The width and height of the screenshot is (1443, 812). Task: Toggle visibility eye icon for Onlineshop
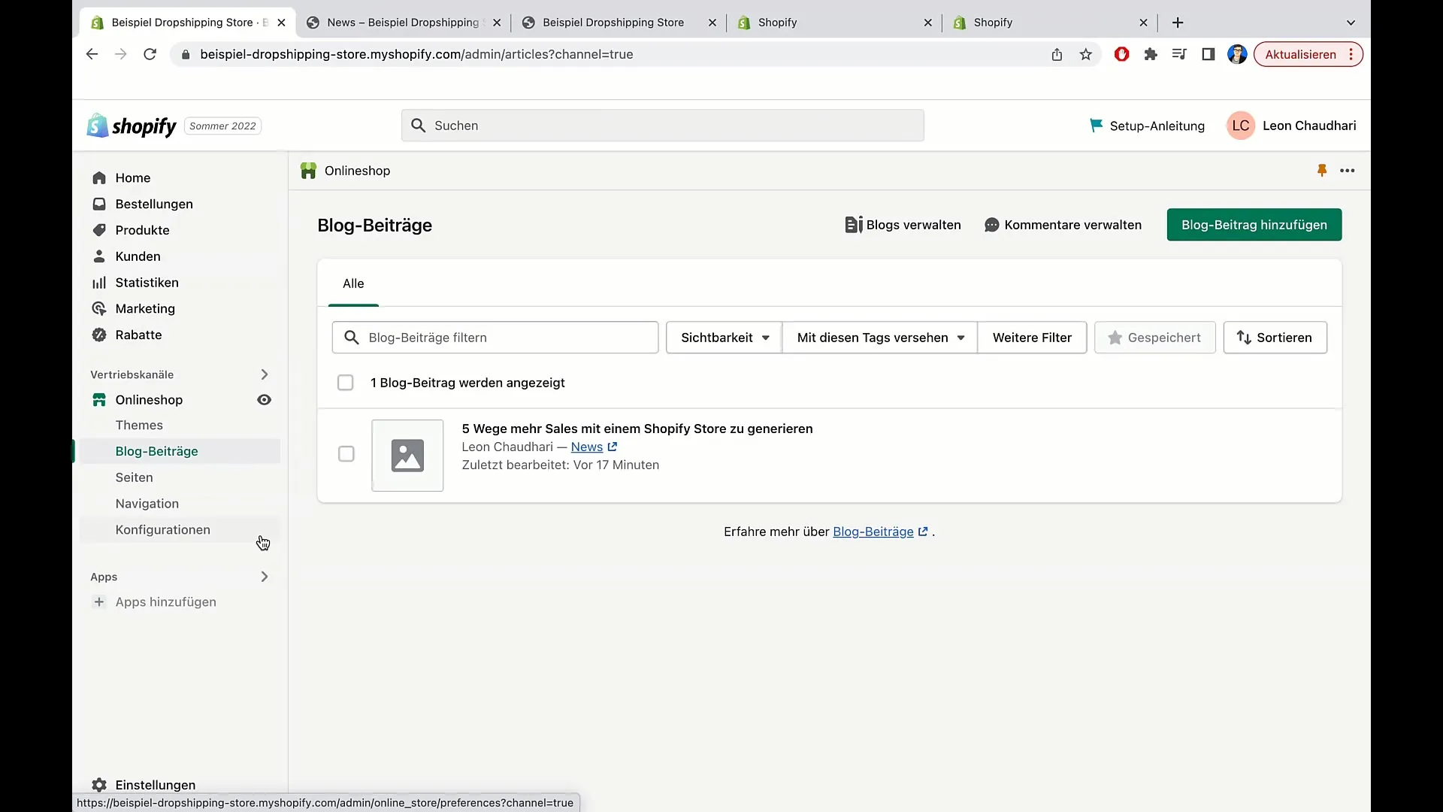(x=264, y=399)
